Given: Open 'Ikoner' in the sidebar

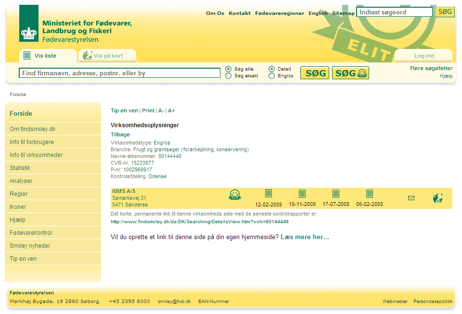Looking at the screenshot, I should coord(18,206).
